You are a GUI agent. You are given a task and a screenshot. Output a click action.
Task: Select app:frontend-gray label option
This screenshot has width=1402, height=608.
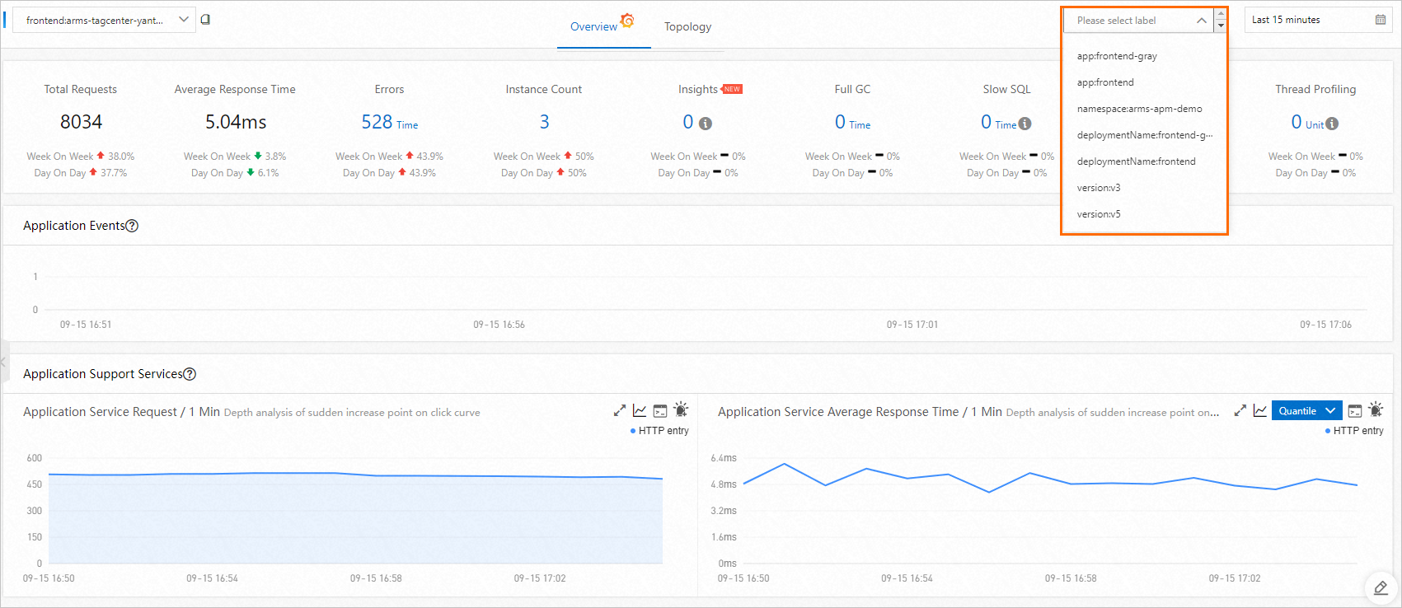1144,56
